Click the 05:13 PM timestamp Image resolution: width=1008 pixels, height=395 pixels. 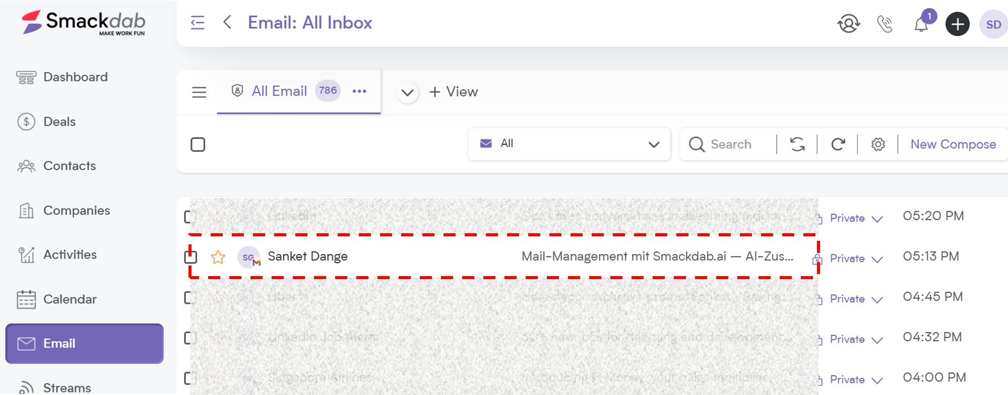click(931, 256)
